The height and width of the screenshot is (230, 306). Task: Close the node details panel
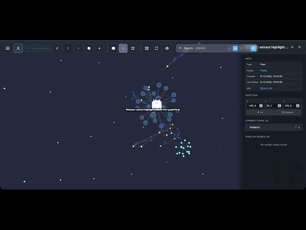[x=300, y=47]
